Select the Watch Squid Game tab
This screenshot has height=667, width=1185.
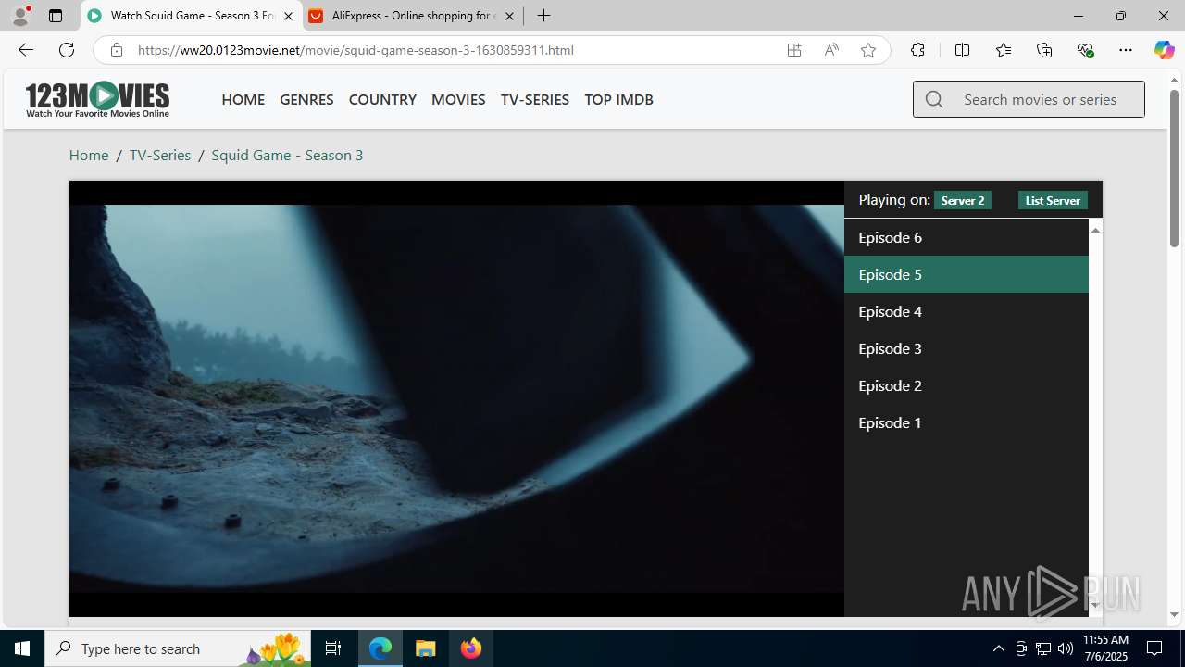tap(192, 16)
